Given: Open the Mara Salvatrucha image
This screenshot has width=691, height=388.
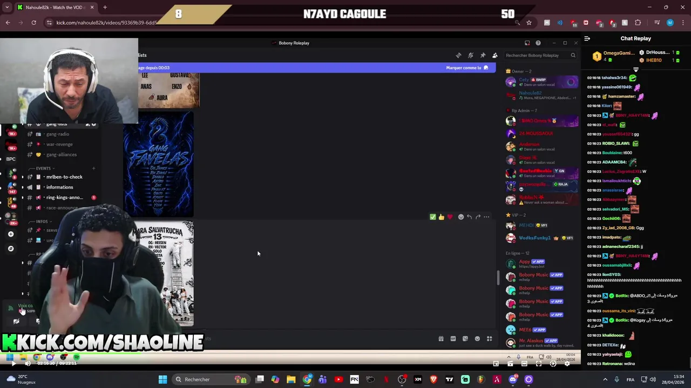Looking at the screenshot, I should click(164, 274).
